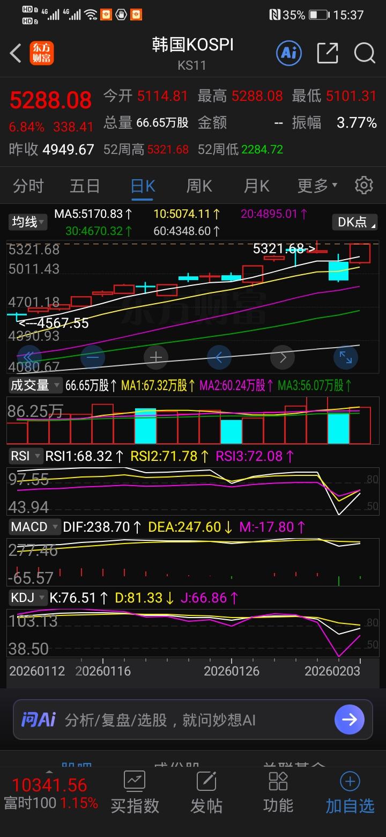Select the 周K tab
The height and width of the screenshot is (837, 386).
click(x=199, y=186)
